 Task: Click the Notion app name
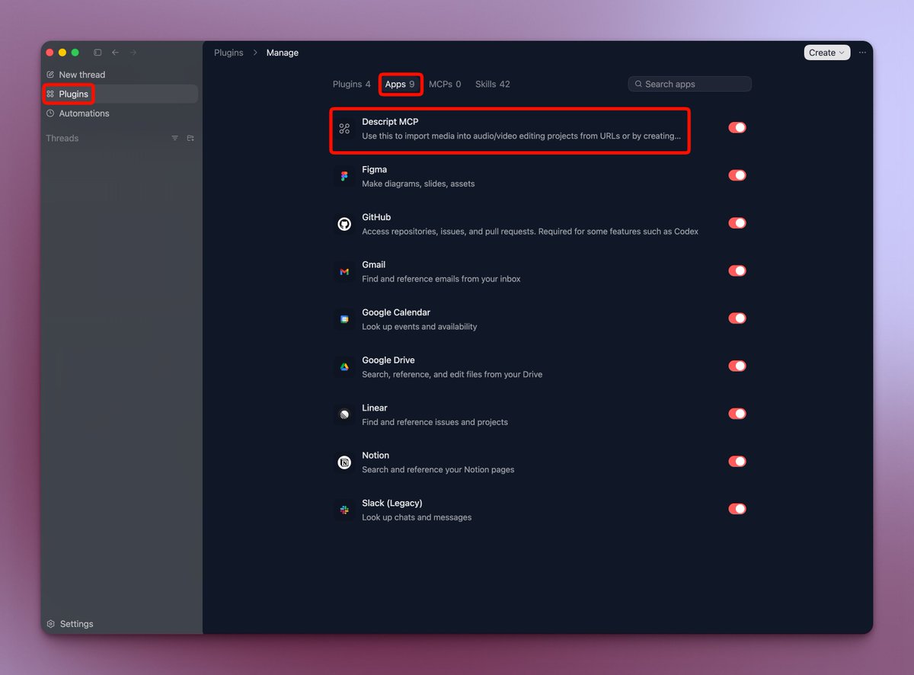[376, 456]
